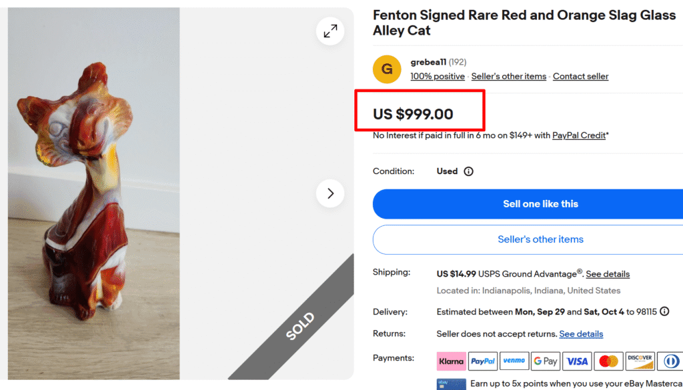Show the next product image

click(330, 193)
